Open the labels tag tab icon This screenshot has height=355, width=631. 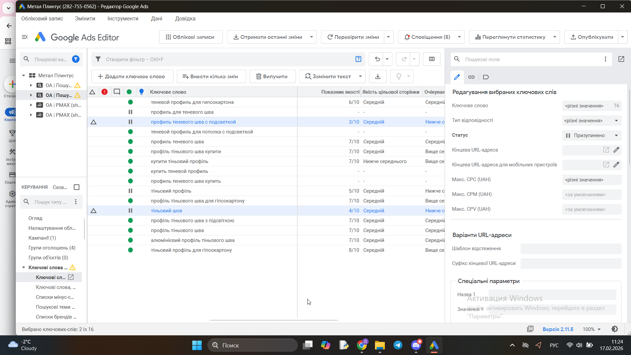point(486,77)
